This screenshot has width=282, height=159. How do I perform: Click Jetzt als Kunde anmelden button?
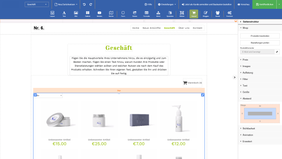coord(207,4)
